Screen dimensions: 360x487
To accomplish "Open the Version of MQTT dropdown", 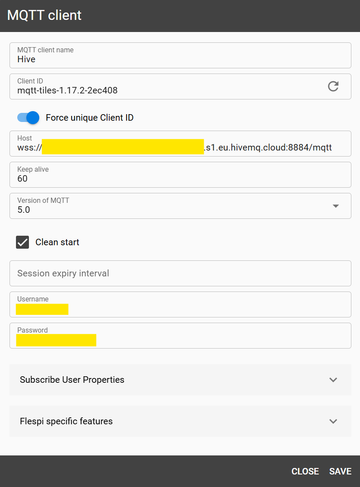I will pyautogui.click(x=180, y=206).
